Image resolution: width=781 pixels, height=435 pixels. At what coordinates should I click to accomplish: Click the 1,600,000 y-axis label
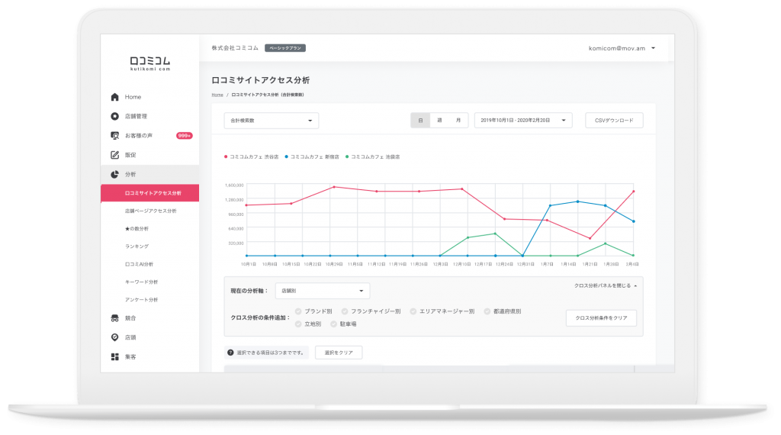pyautogui.click(x=234, y=185)
